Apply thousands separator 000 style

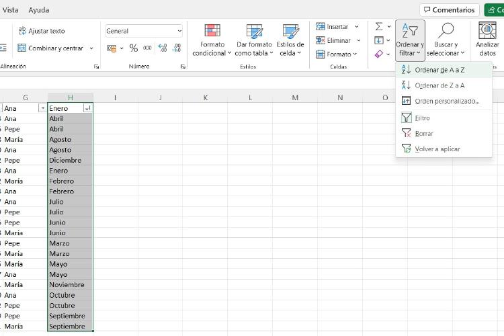click(147, 48)
